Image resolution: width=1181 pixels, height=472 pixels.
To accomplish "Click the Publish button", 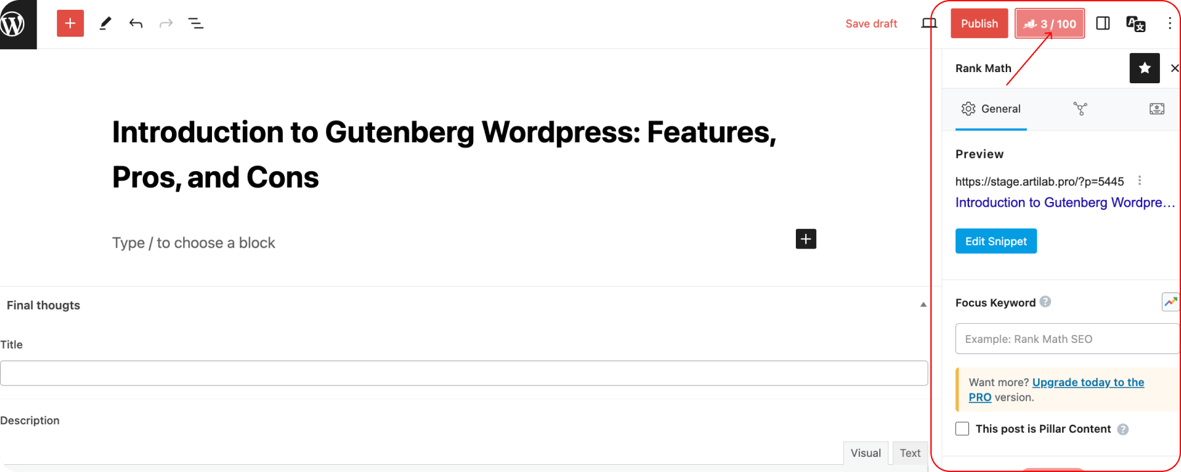I will [x=979, y=23].
